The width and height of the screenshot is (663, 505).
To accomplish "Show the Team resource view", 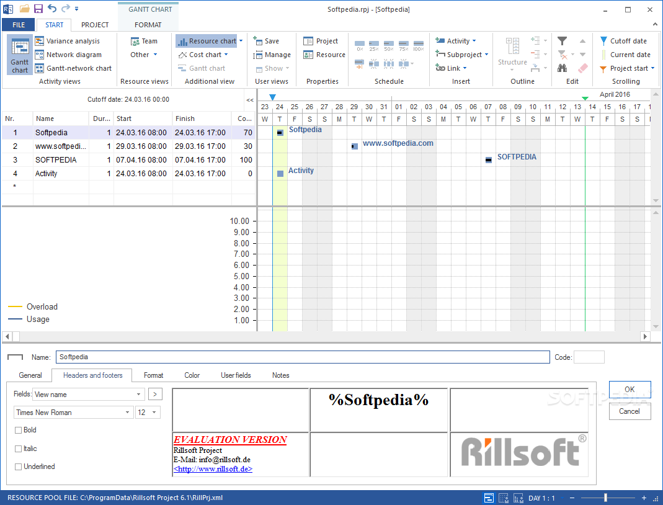I will pos(144,41).
